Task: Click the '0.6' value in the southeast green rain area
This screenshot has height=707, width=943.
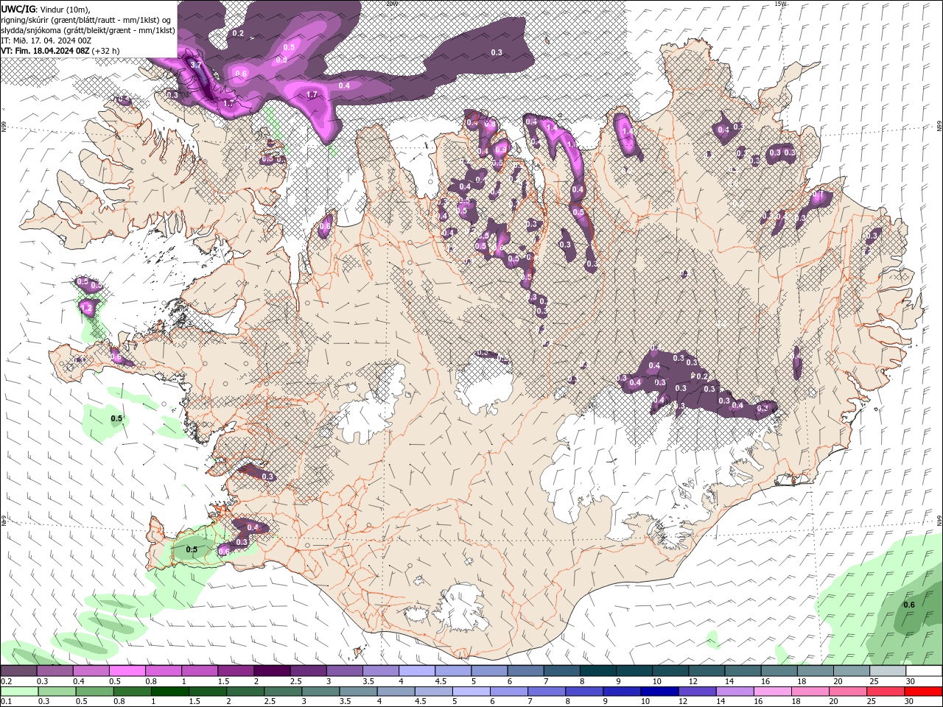Action: [909, 605]
